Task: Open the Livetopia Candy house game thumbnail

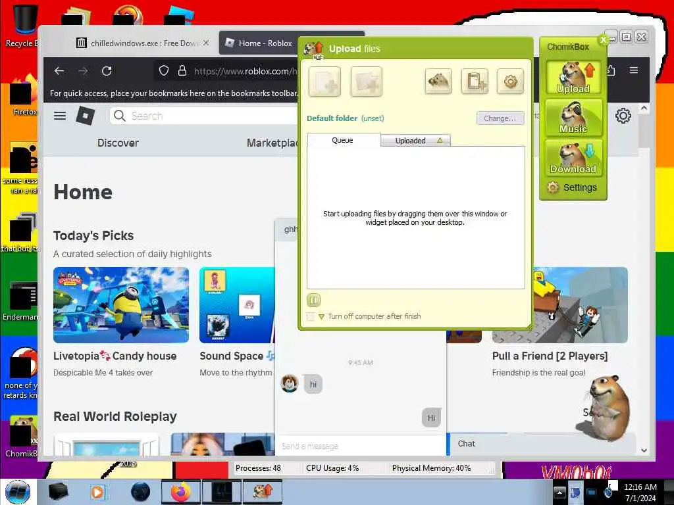Action: coord(121,305)
